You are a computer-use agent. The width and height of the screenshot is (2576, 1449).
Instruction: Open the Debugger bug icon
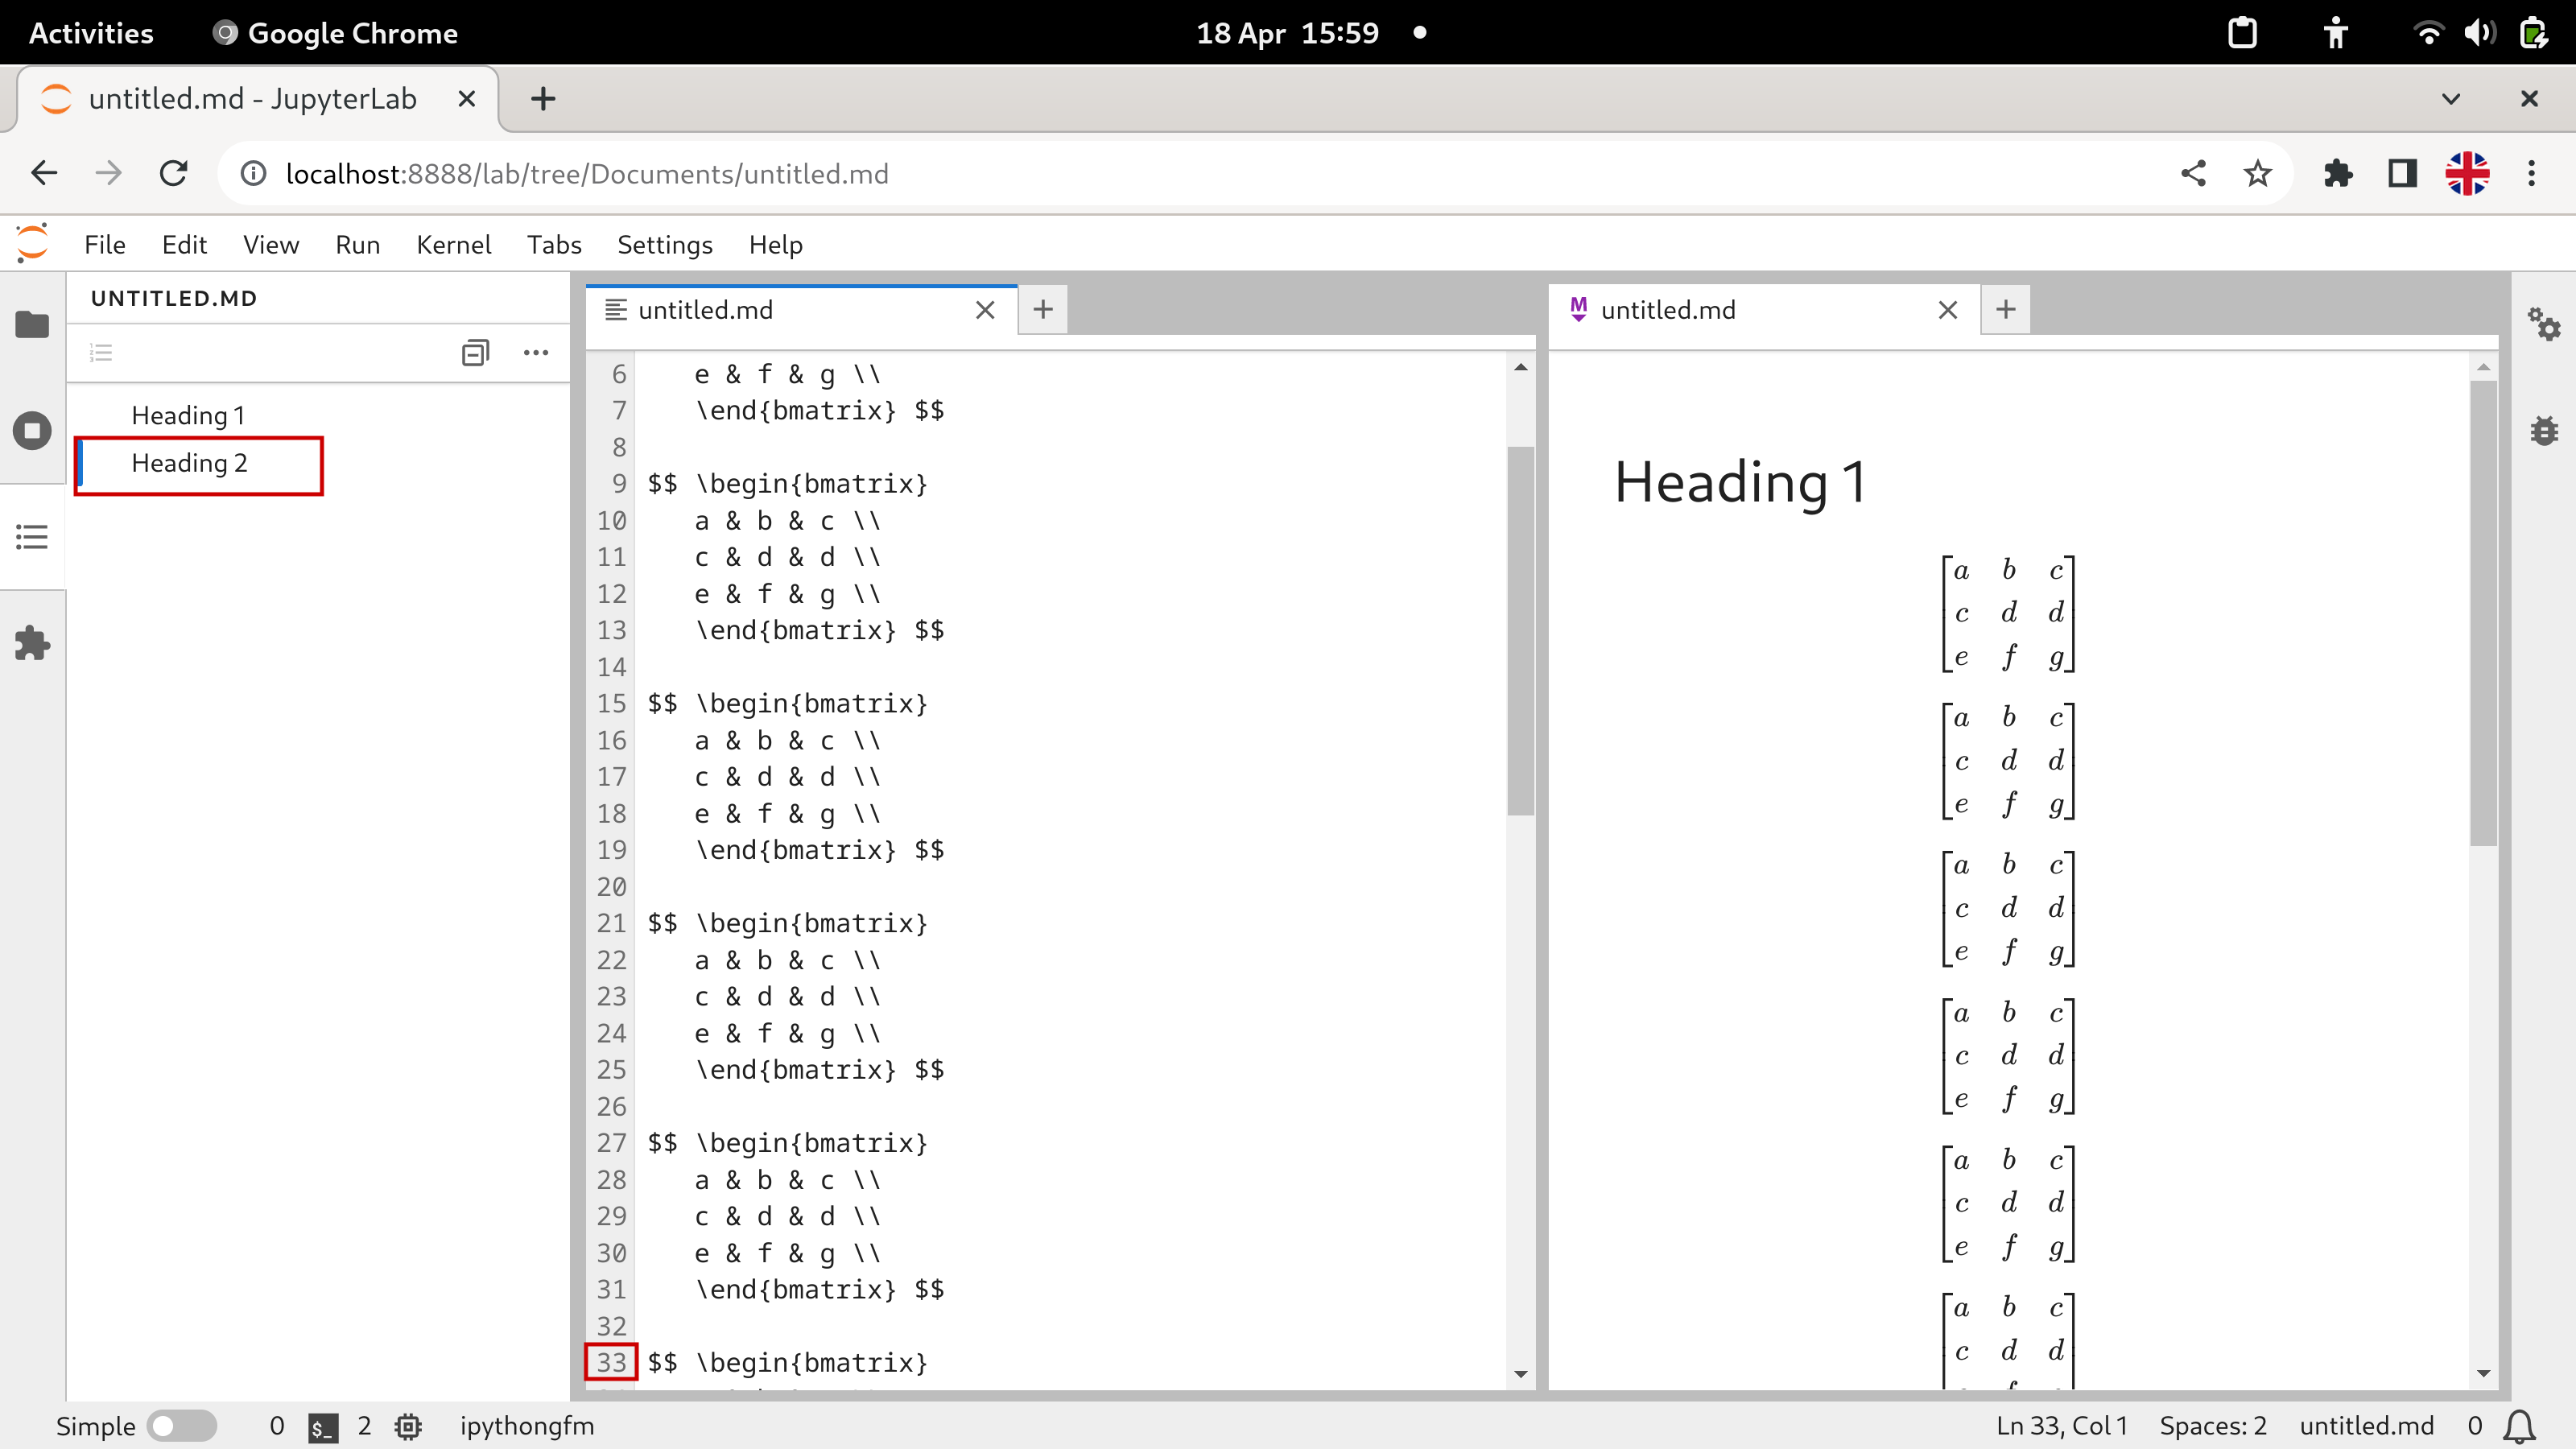(2543, 431)
